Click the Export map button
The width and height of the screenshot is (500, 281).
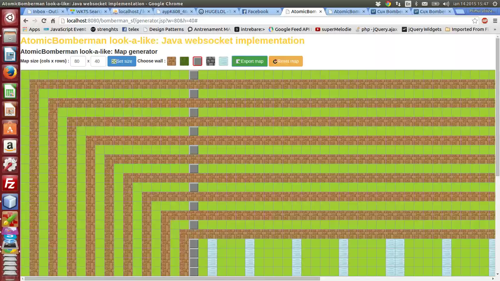coord(249,61)
